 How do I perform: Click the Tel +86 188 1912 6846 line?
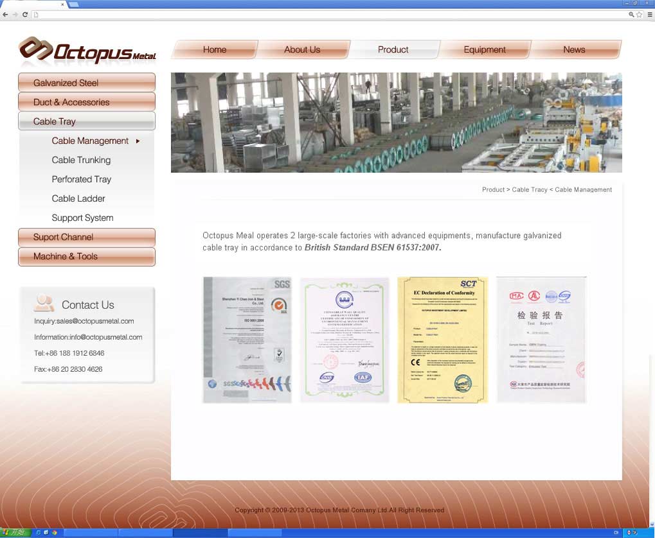click(69, 353)
